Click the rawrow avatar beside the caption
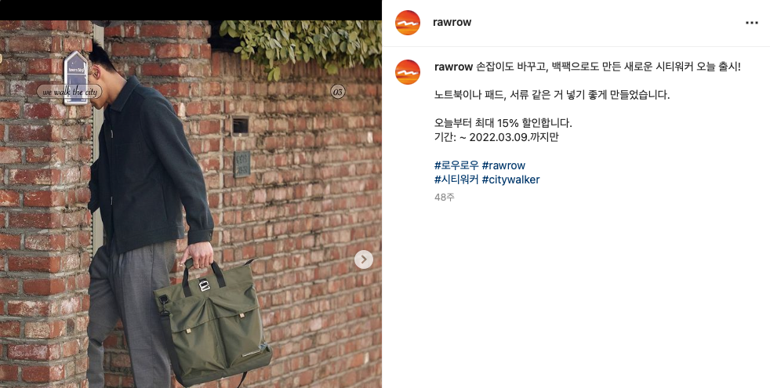770x388 pixels. tap(408, 72)
